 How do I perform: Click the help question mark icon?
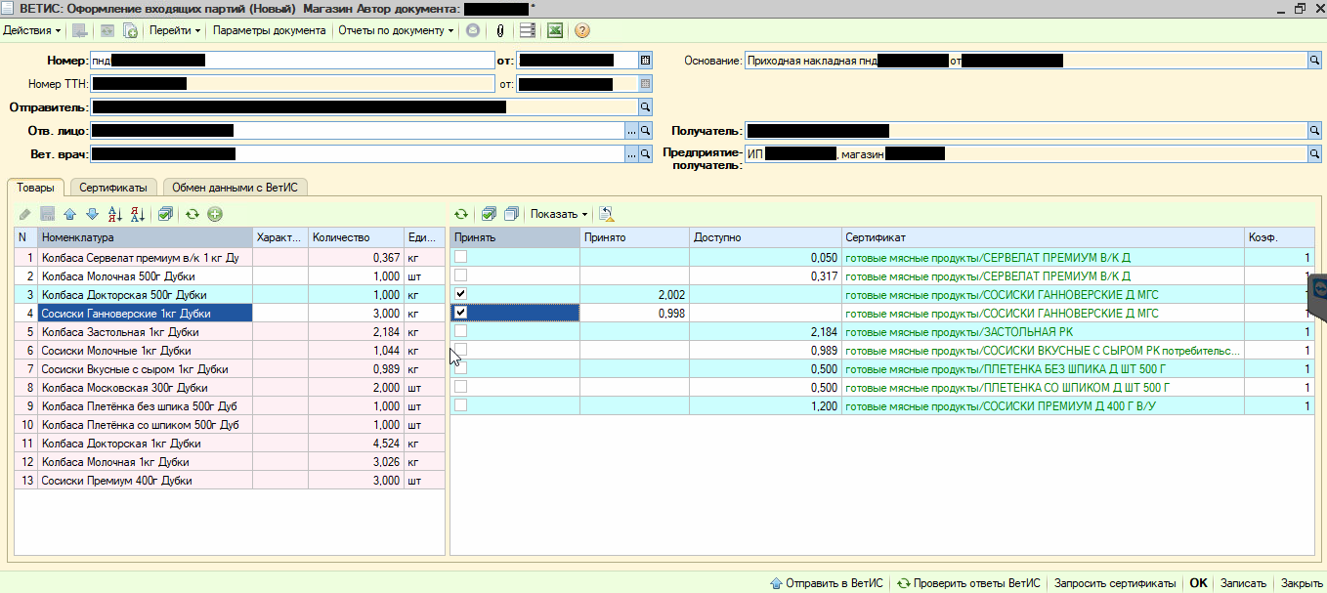coord(582,30)
